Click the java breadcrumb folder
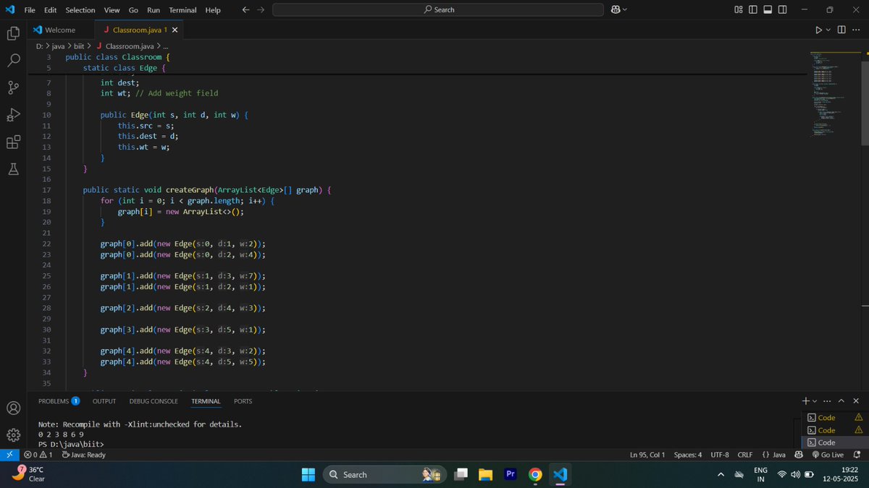This screenshot has height=488, width=869. point(57,46)
